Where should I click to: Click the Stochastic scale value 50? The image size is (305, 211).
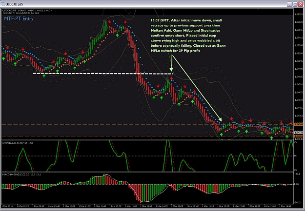click(295, 156)
